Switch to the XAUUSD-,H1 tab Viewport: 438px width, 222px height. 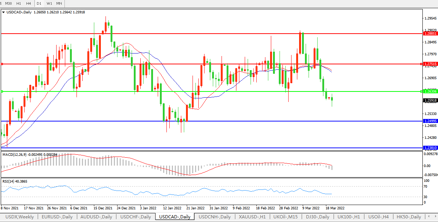click(252, 217)
